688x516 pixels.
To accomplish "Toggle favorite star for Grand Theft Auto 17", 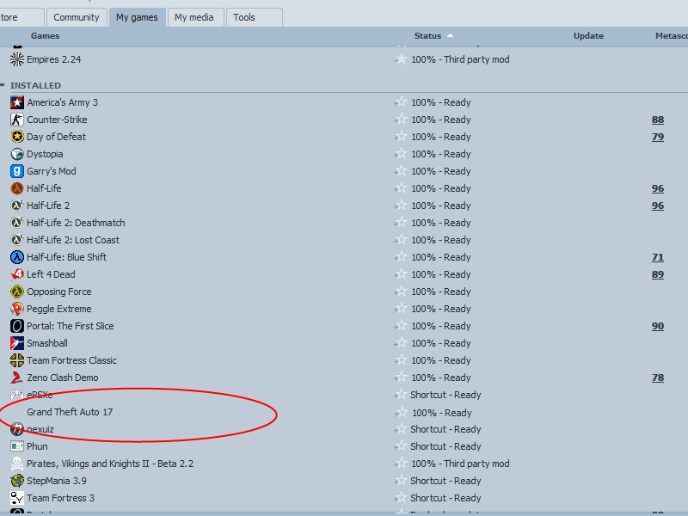I will 401,413.
